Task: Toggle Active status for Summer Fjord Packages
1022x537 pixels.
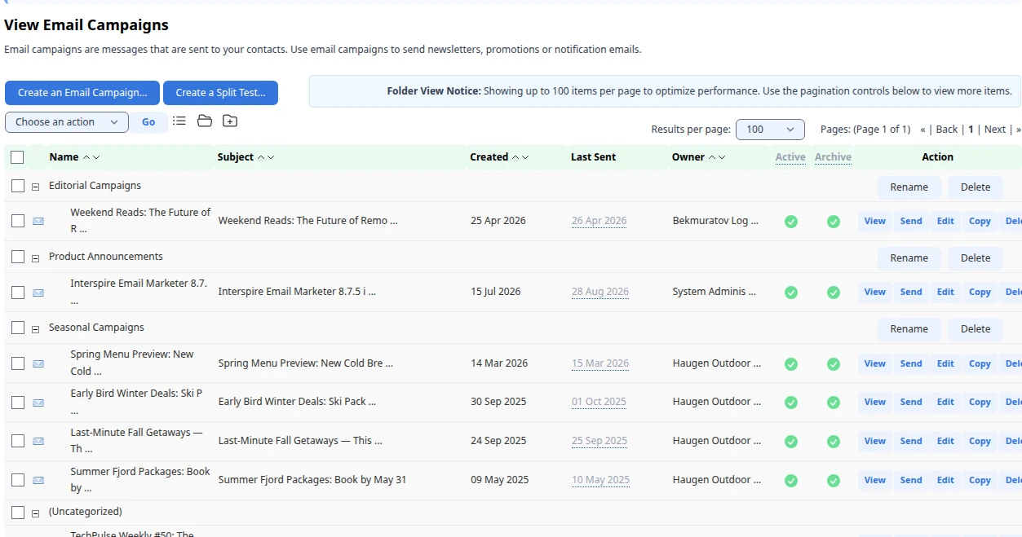Action: (790, 480)
